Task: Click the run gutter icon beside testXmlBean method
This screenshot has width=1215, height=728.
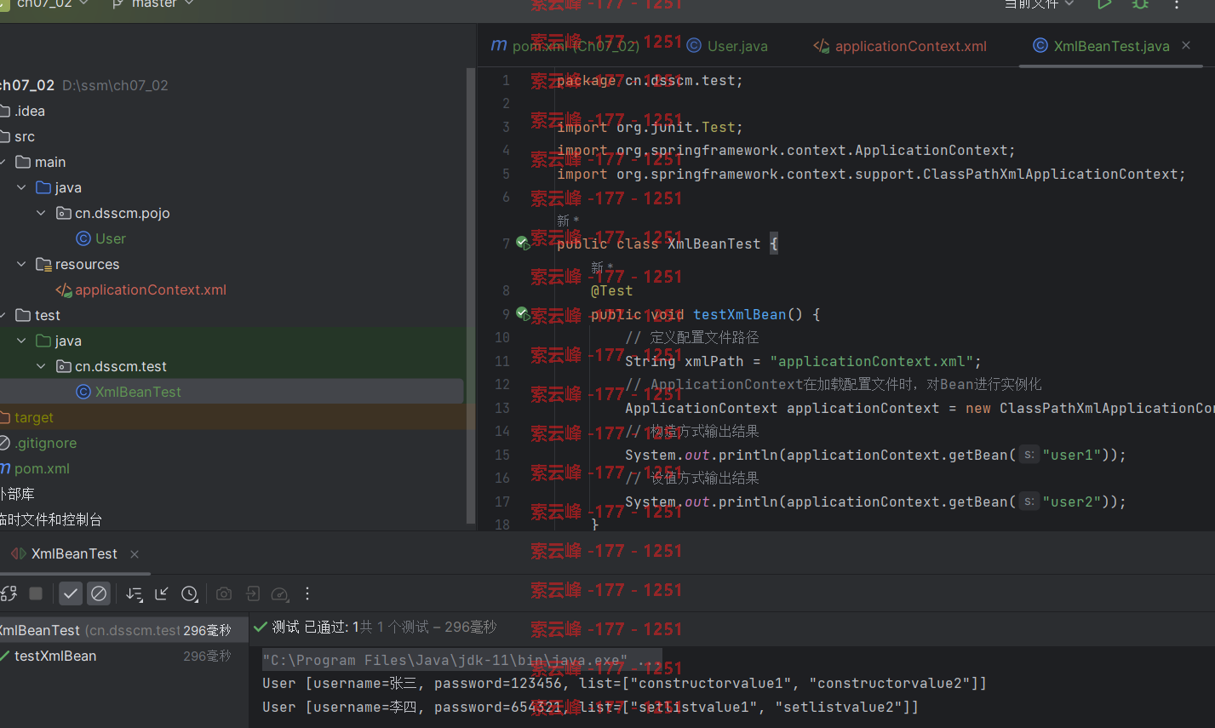Action: (x=523, y=314)
